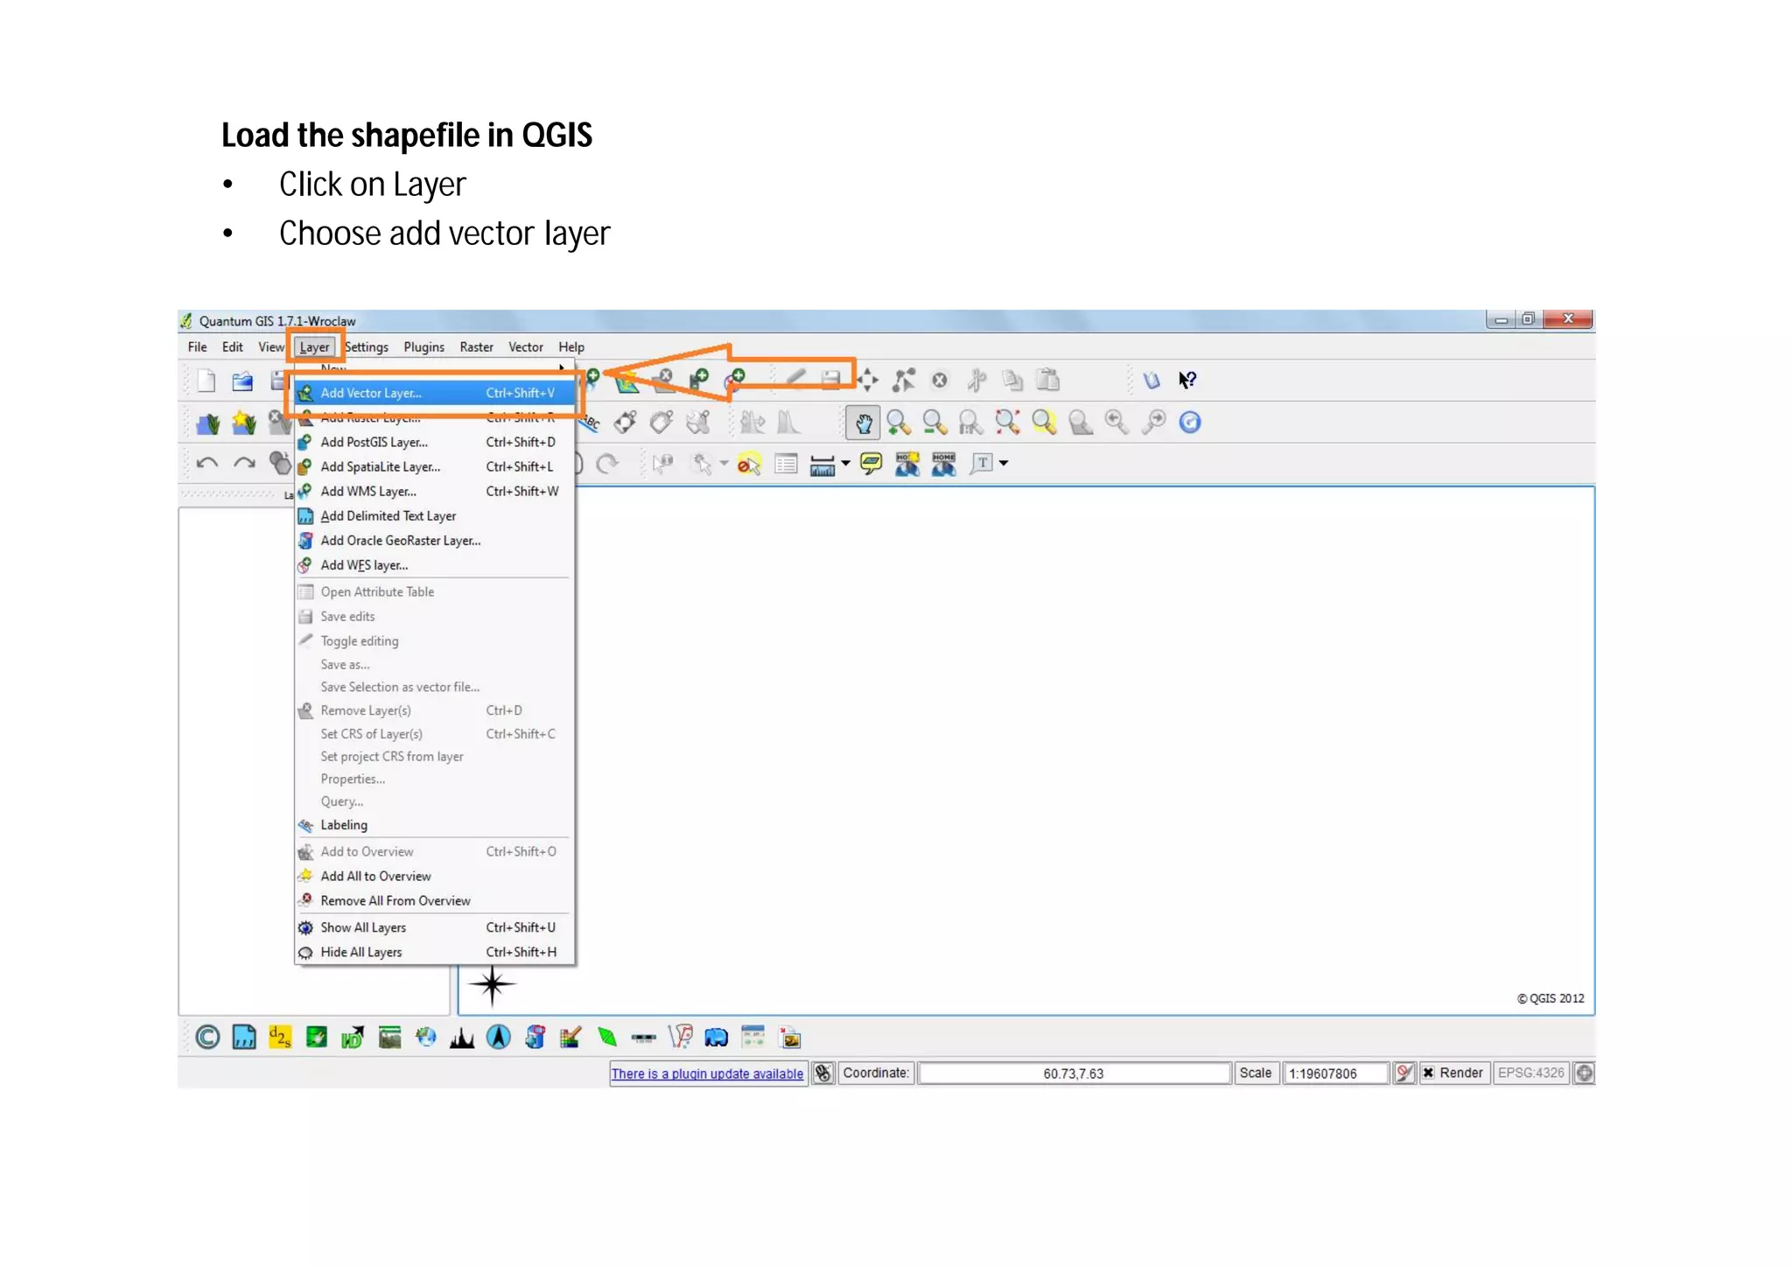Click the Map Tips speech bubble icon
The height and width of the screenshot is (1266, 1792).
tap(871, 464)
